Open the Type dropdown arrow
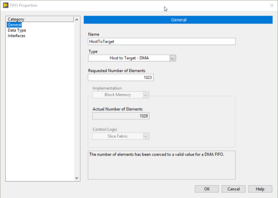 click(173, 58)
